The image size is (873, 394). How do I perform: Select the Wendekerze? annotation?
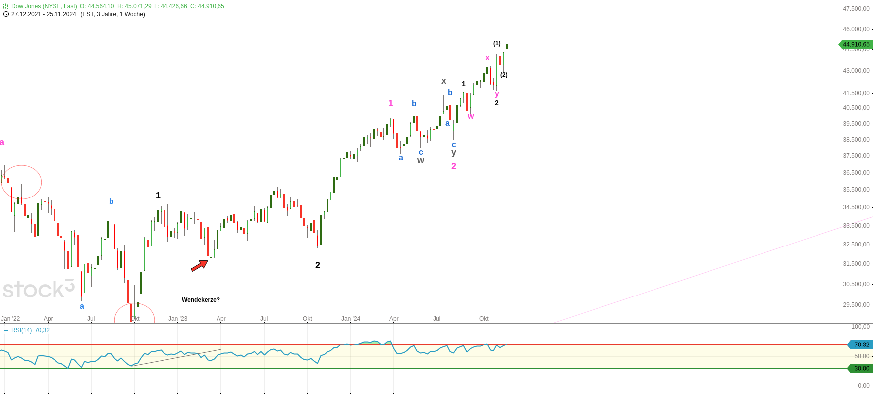point(201,300)
